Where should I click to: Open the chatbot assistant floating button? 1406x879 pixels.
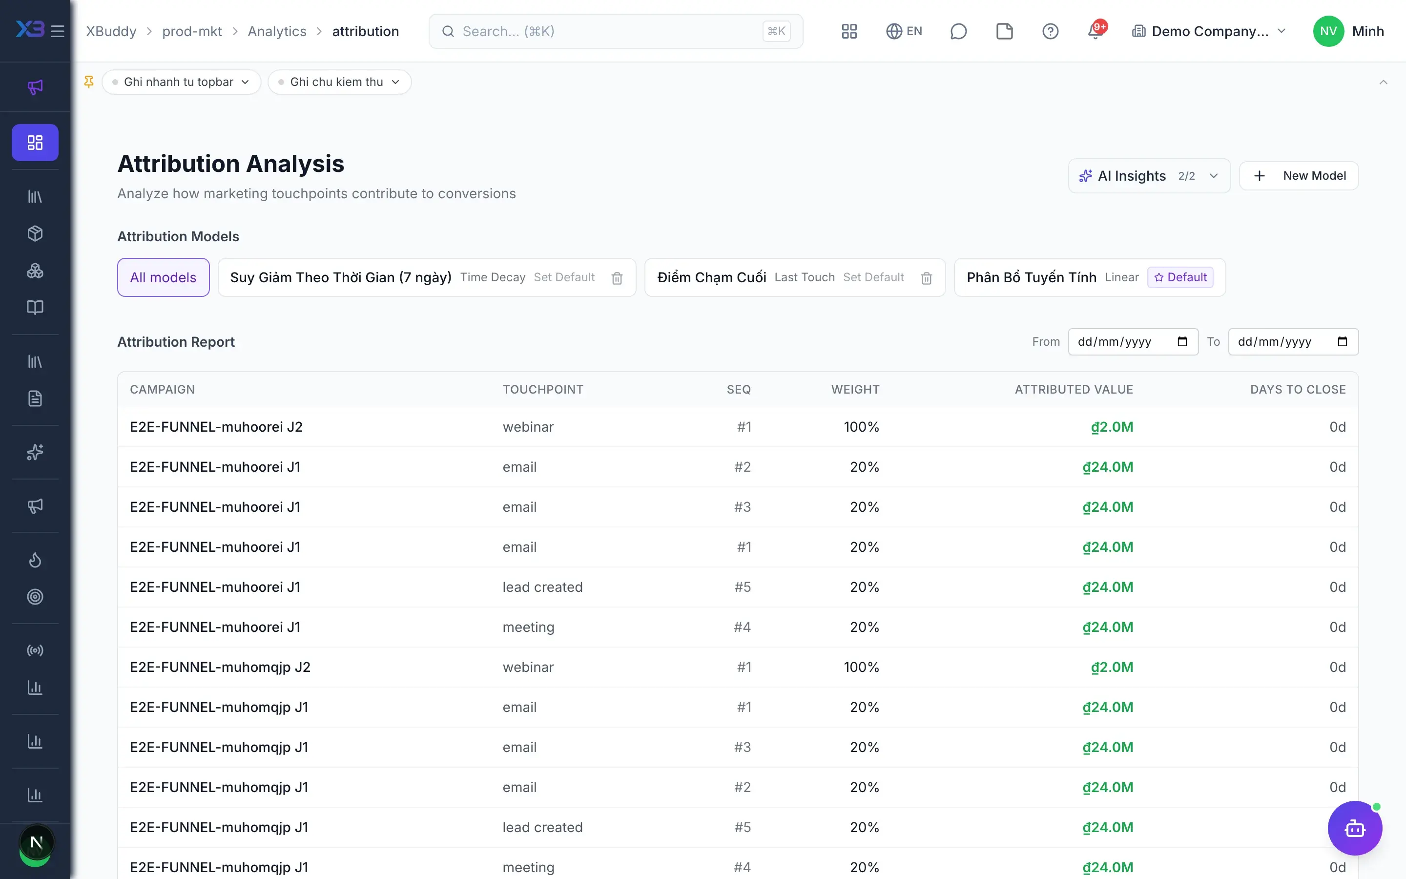pyautogui.click(x=1355, y=828)
